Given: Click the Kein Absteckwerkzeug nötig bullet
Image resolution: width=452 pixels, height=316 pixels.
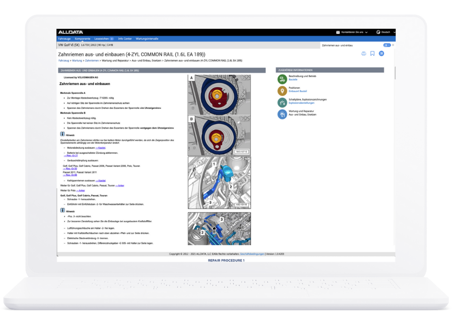Looking at the screenshot, I should 81,118.
